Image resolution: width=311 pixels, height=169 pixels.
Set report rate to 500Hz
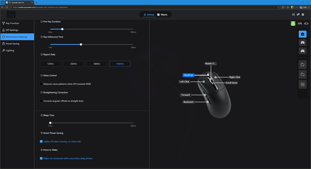pos(97,64)
